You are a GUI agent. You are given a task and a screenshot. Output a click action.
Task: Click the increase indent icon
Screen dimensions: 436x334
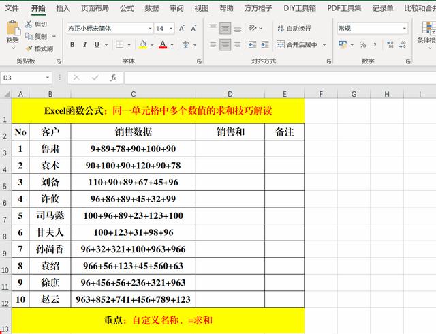(265, 44)
